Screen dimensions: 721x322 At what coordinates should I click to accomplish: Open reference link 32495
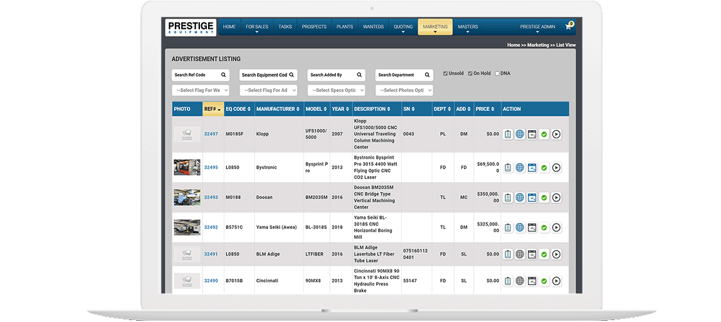211,168
